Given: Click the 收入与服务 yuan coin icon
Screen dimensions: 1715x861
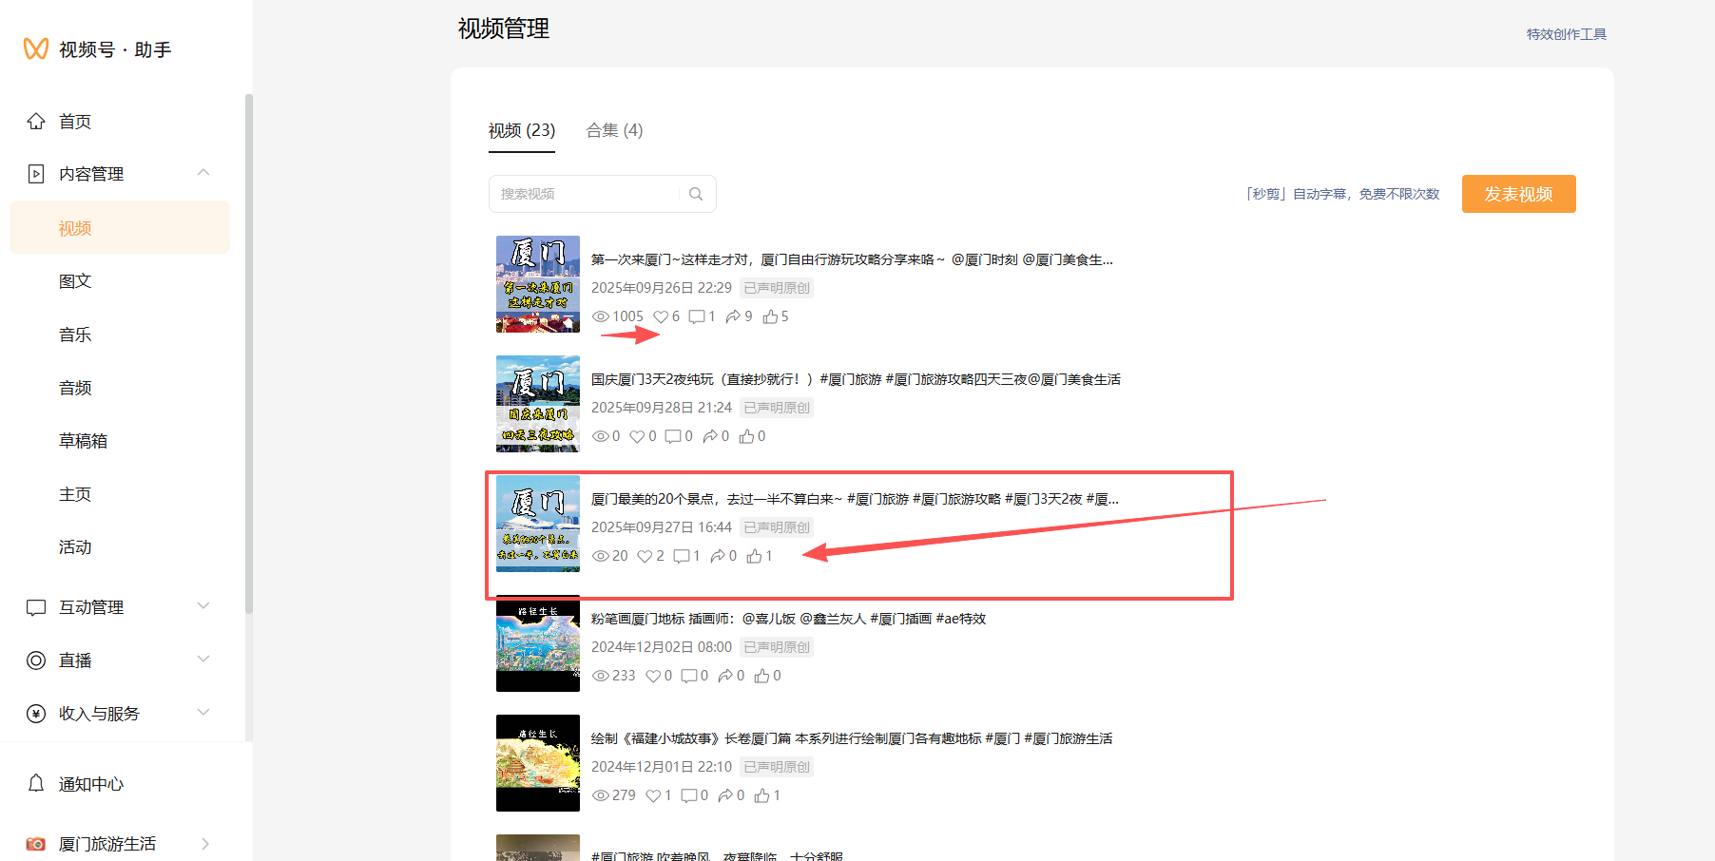Looking at the screenshot, I should tap(36, 714).
